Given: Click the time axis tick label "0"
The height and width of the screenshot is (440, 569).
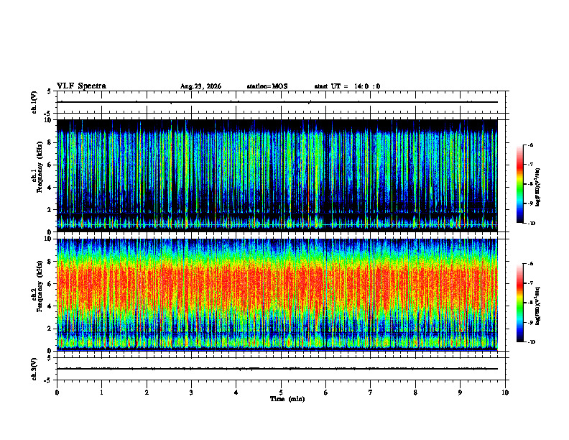Looking at the screenshot, I should pyautogui.click(x=57, y=393).
